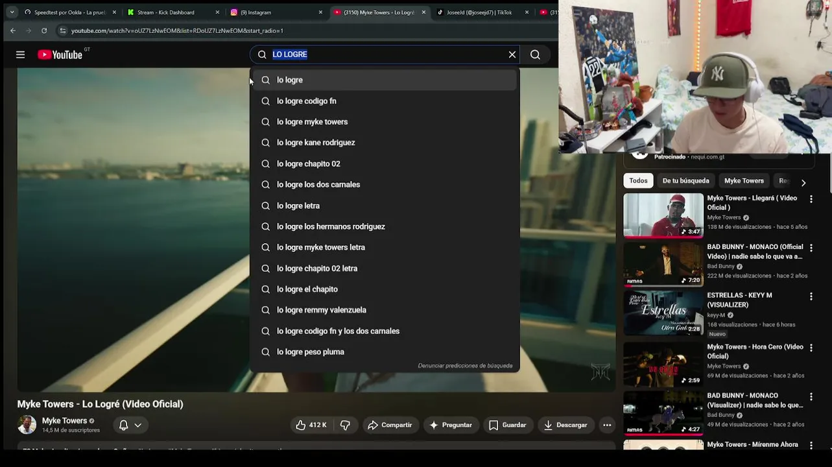832x467 pixels.
Task: Open options menu for Myke Towers - Mírenme Ahora
Action: pos(811,445)
